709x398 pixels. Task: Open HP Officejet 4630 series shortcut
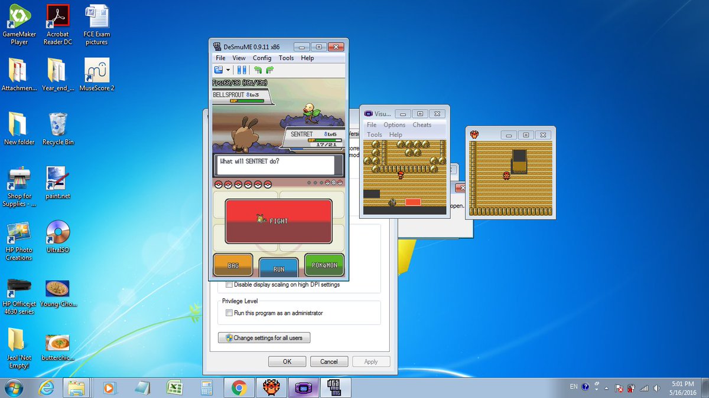point(19,296)
